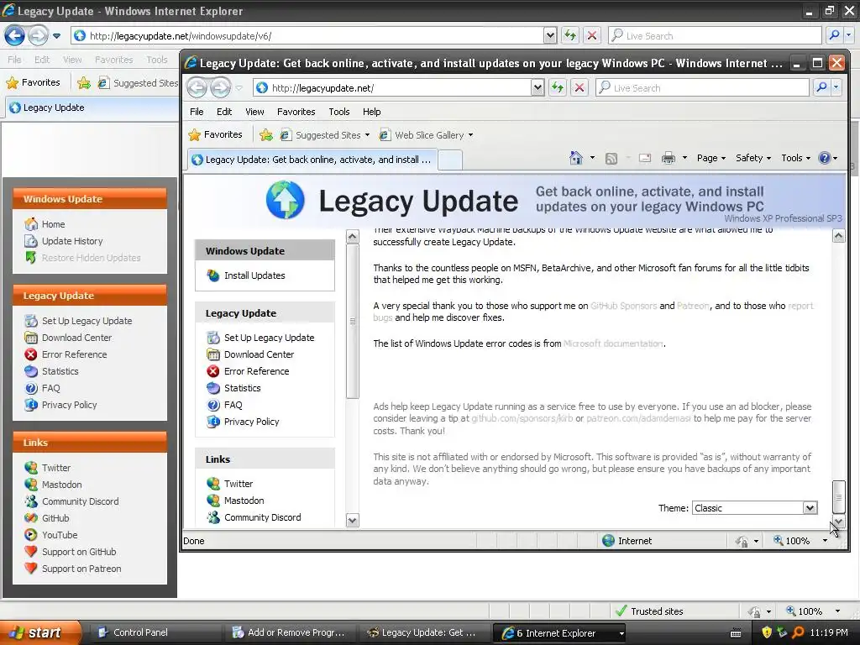Open Set Up Legacy Update in the front page sidebar
Image resolution: width=860 pixels, height=645 pixels.
(270, 338)
